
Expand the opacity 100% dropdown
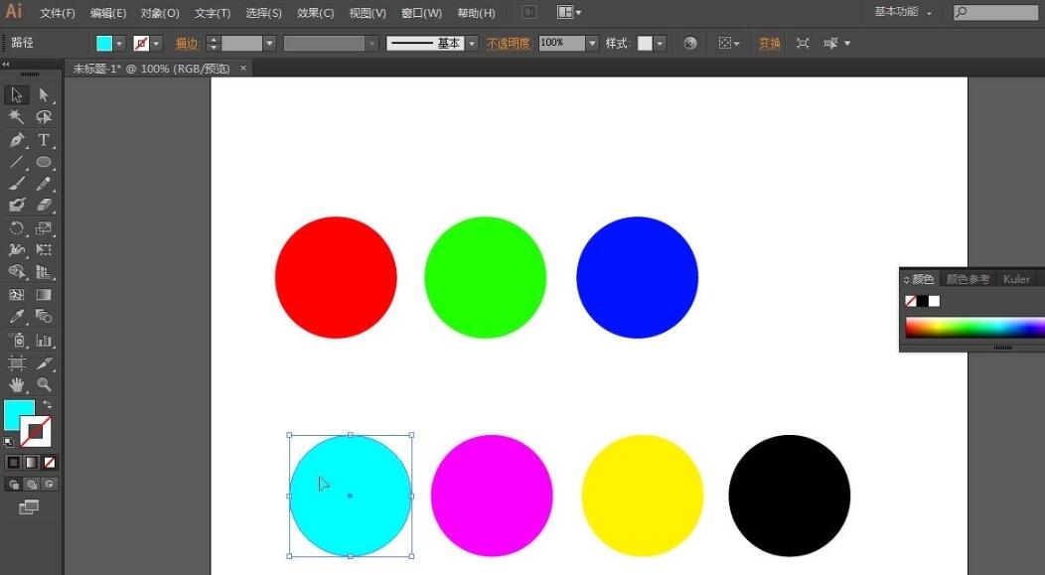click(592, 44)
